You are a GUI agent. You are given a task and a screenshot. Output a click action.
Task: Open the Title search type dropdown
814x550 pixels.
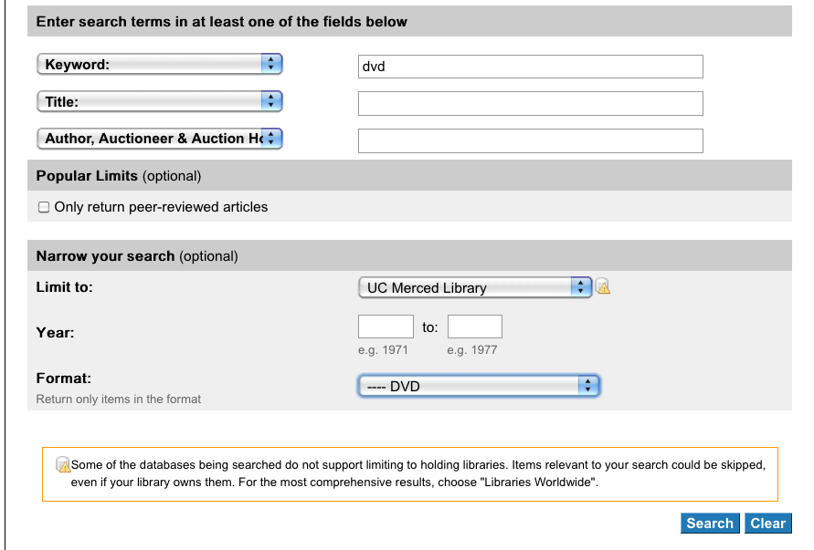coord(160,101)
